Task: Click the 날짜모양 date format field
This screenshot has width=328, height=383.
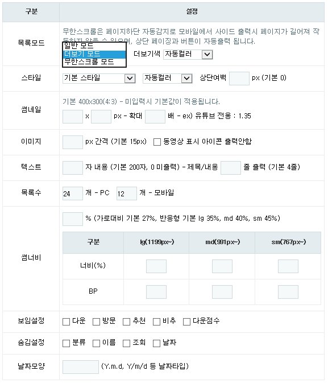Action: tap(81, 367)
